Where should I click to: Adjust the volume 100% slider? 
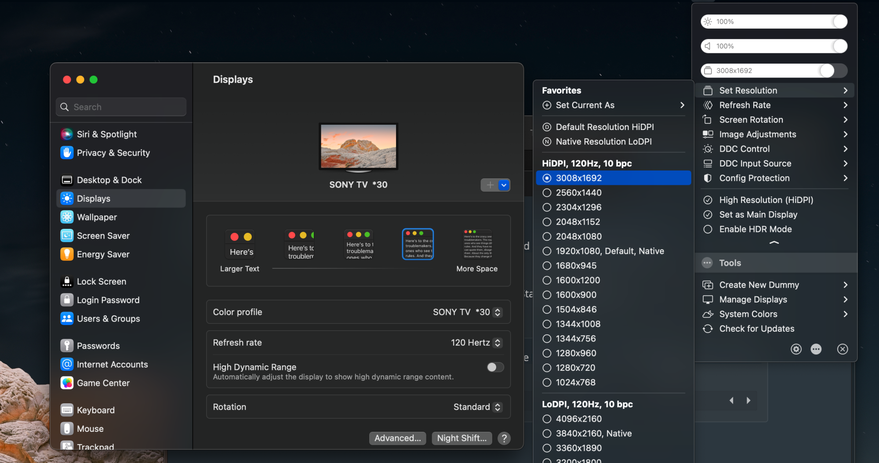click(774, 46)
